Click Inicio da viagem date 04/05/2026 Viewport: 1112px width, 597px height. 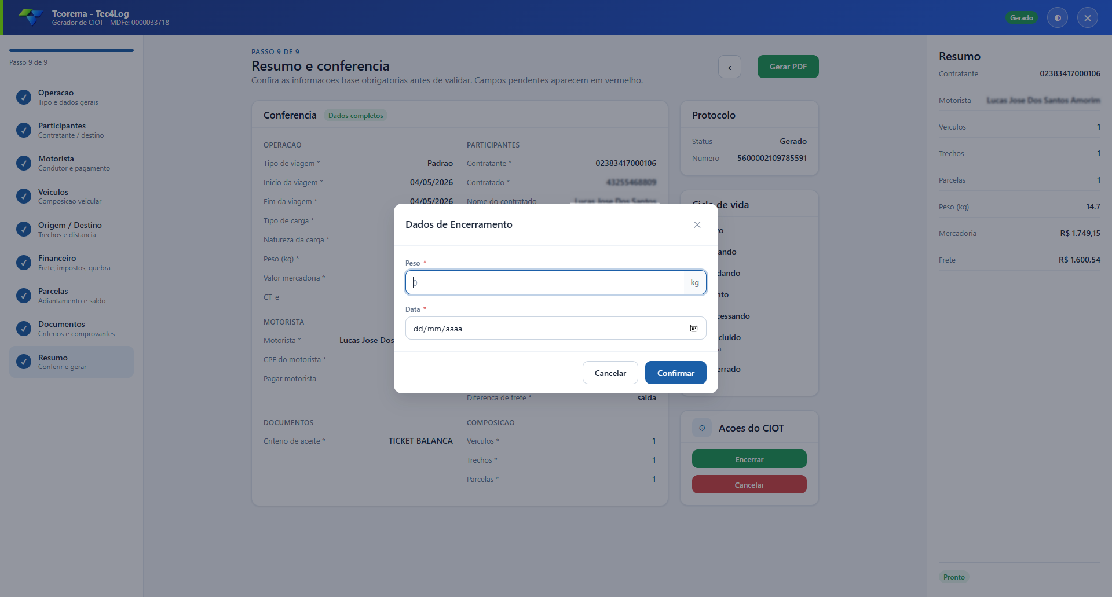(431, 182)
